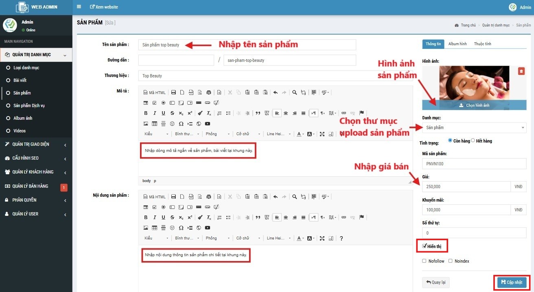Toggle the Hiển thị checkbox

(x=425, y=246)
